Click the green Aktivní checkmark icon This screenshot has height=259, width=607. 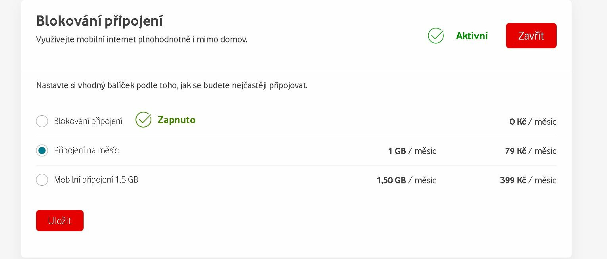(x=436, y=36)
